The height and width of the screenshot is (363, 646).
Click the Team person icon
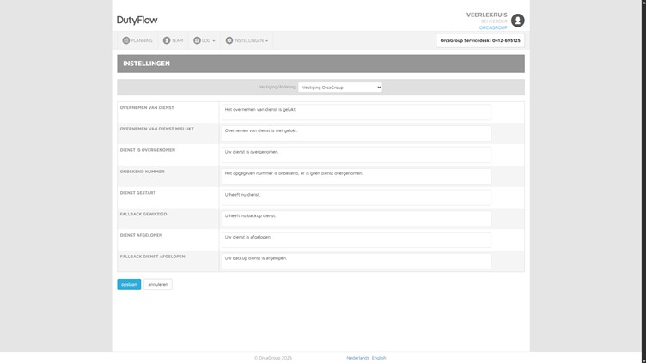coord(167,40)
